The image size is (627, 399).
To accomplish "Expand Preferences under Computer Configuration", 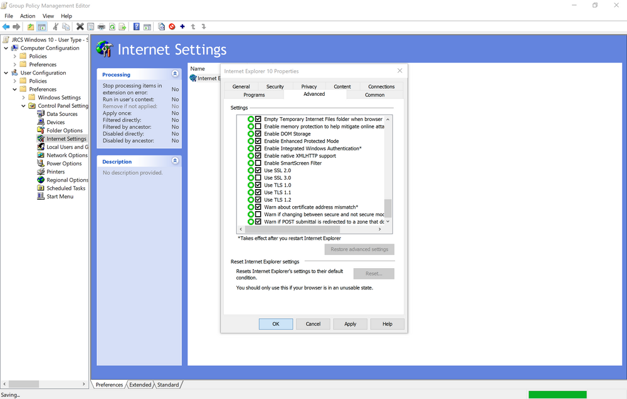I will pos(15,65).
